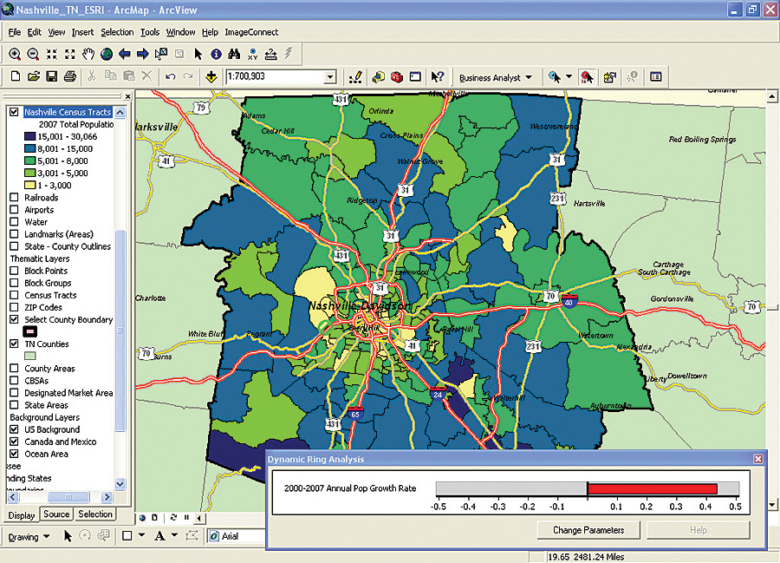Close the table of contents panel

click(x=128, y=96)
